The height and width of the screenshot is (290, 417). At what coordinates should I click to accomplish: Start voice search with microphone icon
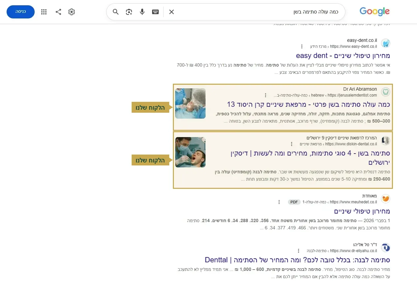point(142,12)
